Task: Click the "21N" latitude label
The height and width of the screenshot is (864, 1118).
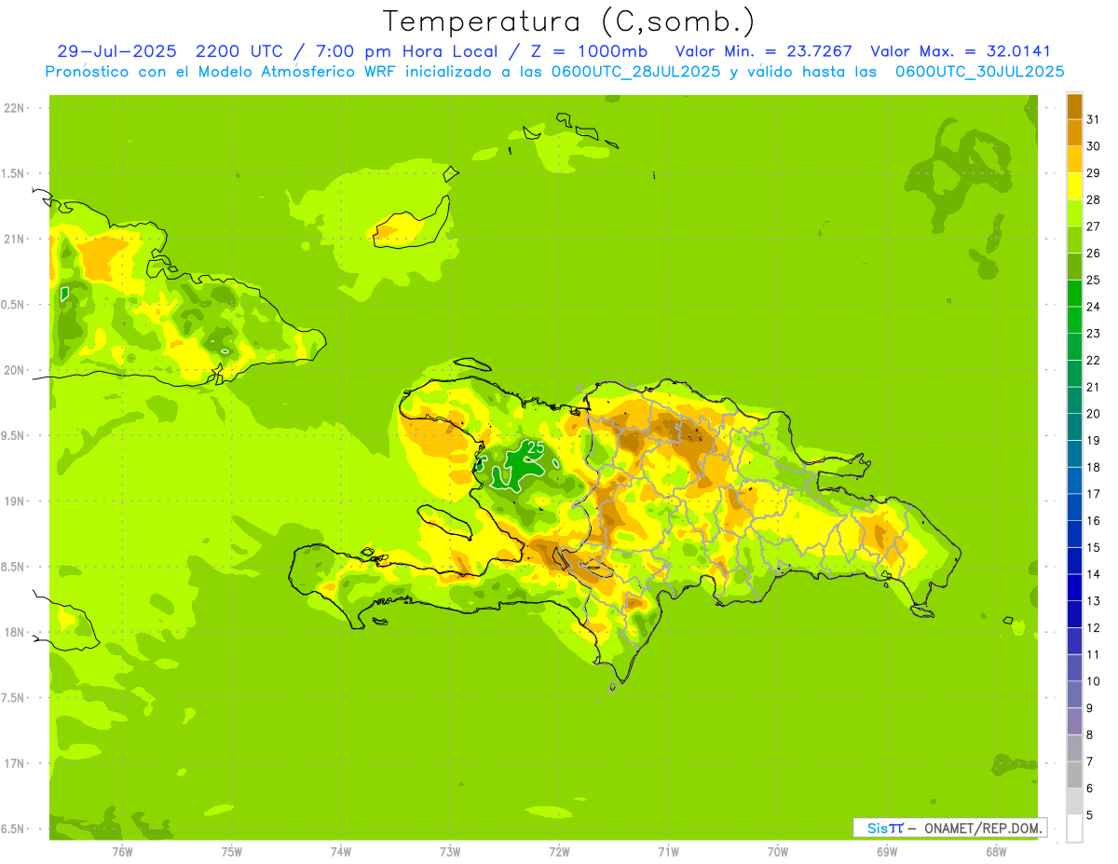Action: [13, 239]
